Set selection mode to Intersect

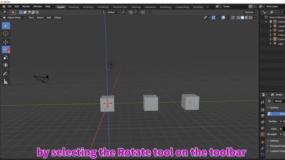coord(37,12)
